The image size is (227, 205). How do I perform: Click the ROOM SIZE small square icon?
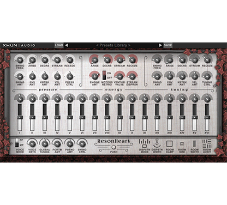pyautogui.click(x=182, y=144)
